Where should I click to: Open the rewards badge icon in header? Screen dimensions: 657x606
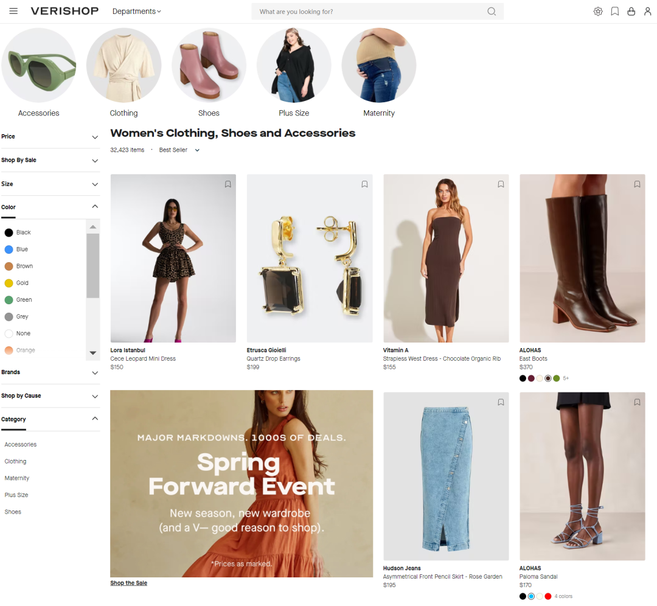[x=598, y=12]
